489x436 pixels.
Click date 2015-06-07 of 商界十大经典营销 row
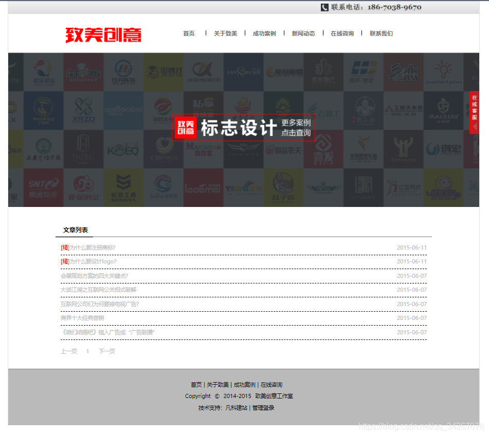click(x=412, y=318)
